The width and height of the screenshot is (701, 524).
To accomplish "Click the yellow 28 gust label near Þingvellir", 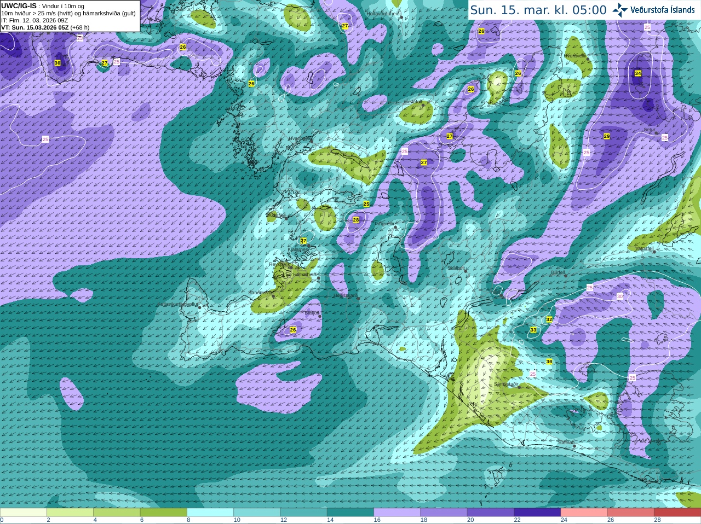I will click(356, 220).
